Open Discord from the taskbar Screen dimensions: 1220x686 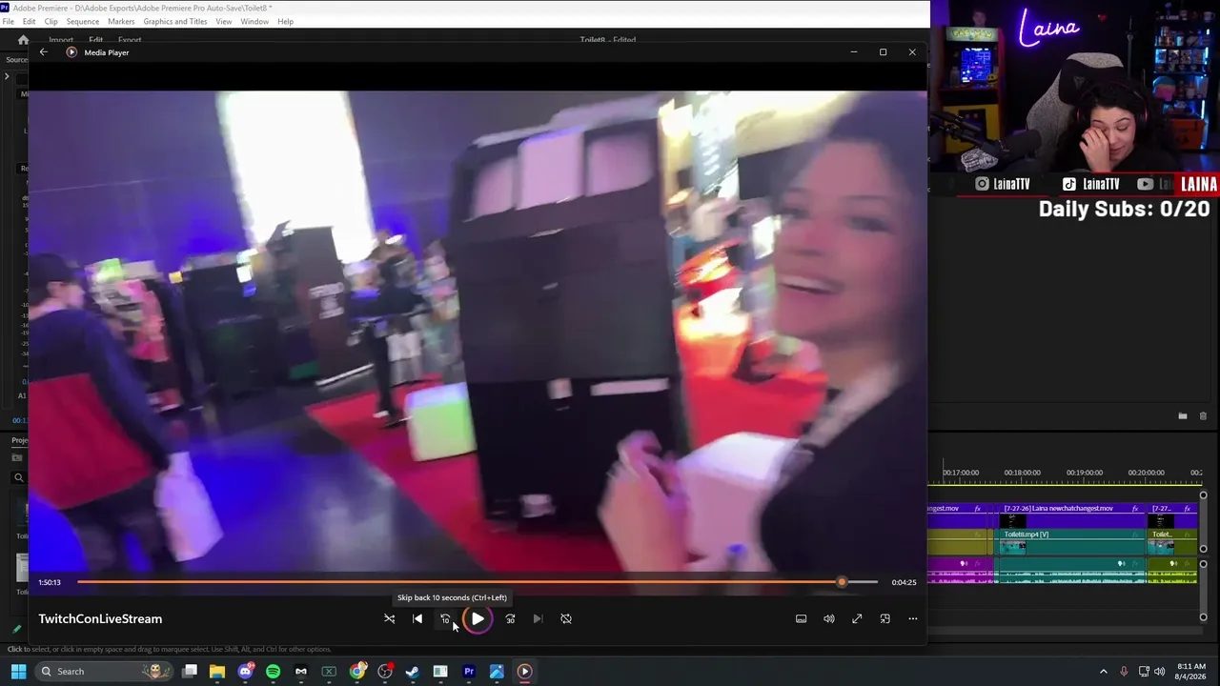[x=246, y=672]
